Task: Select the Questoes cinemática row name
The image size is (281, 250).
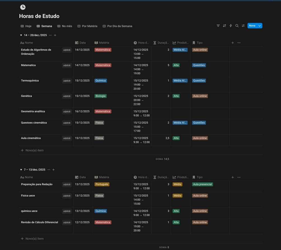Action: [x=34, y=123]
